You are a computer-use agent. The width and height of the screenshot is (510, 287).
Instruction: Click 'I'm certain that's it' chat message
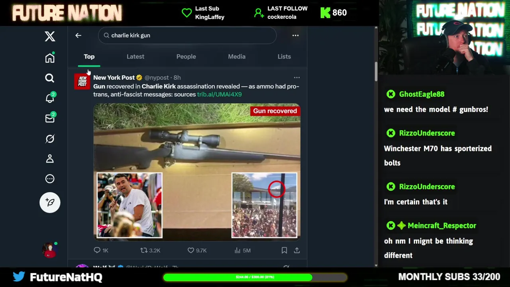coord(416,202)
